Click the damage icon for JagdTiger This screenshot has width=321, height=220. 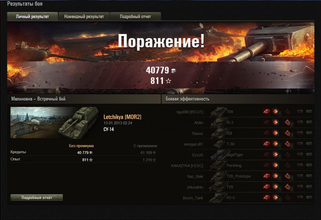(275, 155)
